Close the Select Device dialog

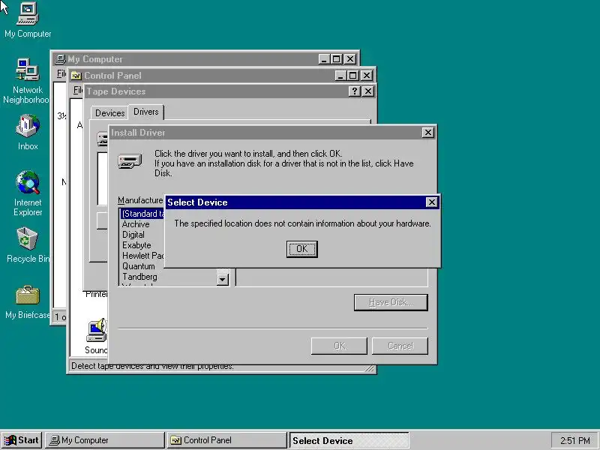(432, 202)
